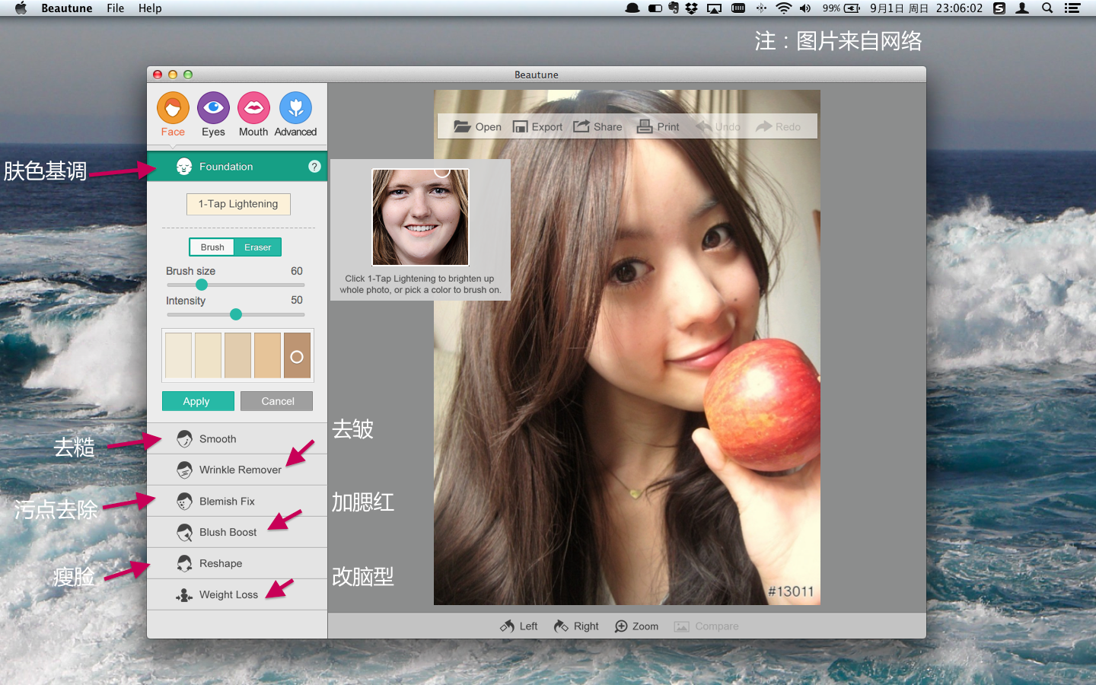The width and height of the screenshot is (1096, 685).
Task: Share the photo
Action: click(x=597, y=126)
